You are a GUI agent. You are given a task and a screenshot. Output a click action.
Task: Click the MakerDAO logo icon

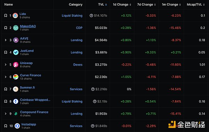pyautogui.click(x=16, y=28)
